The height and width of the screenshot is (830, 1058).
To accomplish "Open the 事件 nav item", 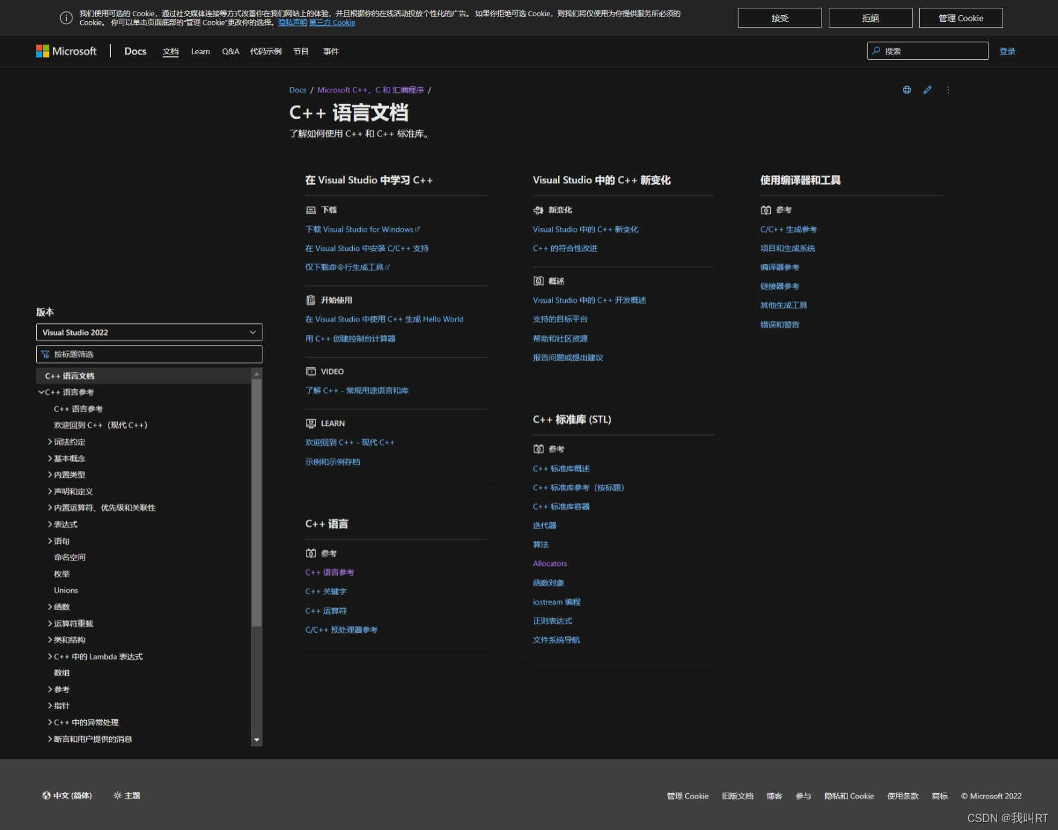I will (x=331, y=51).
